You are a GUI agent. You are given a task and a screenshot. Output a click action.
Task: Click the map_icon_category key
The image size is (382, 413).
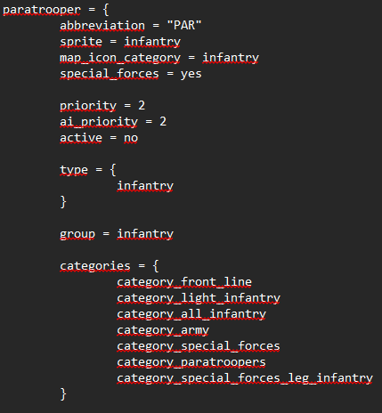point(120,58)
